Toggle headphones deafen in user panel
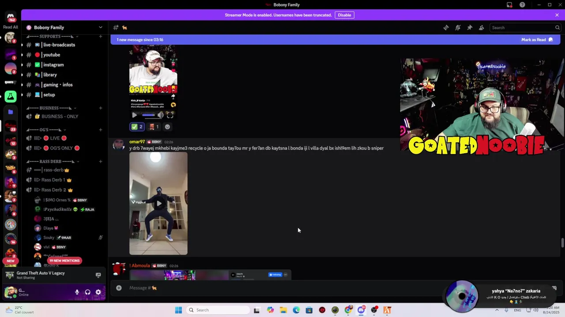The image size is (565, 317). 87,292
